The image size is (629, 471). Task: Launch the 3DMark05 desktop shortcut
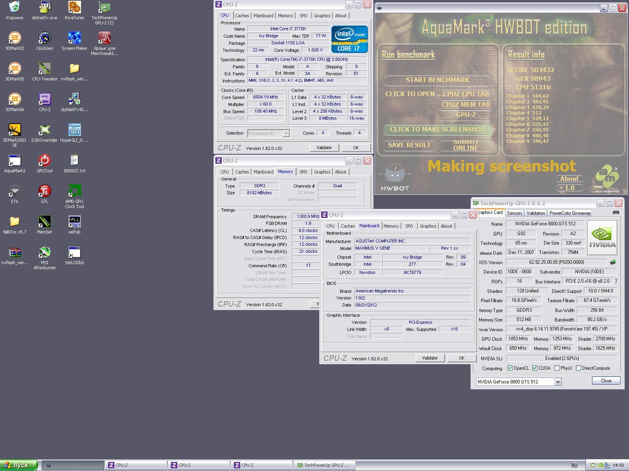click(x=15, y=71)
